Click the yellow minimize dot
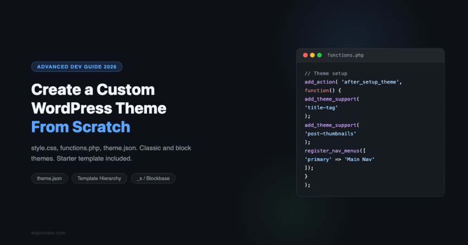 tap(312, 55)
